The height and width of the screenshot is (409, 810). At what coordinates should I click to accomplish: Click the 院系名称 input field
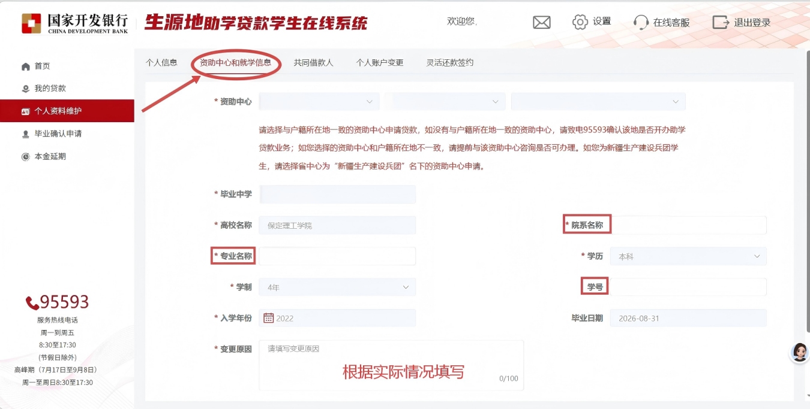tap(688, 225)
